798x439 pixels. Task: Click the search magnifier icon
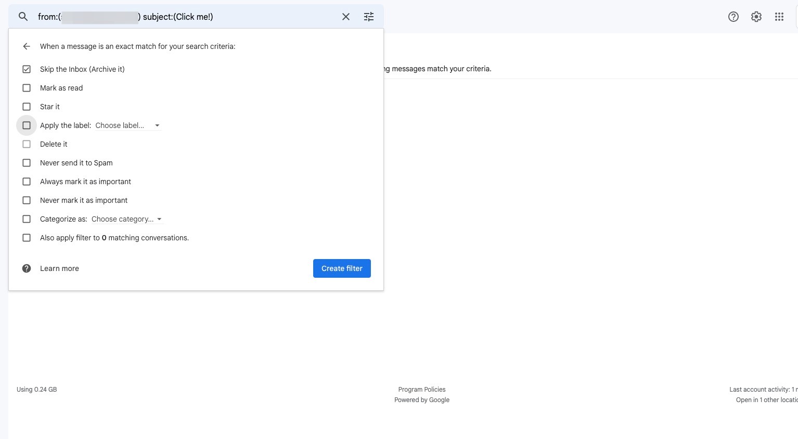click(x=23, y=17)
